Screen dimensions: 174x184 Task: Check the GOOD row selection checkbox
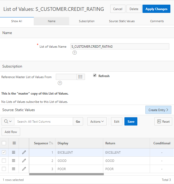(4, 161)
